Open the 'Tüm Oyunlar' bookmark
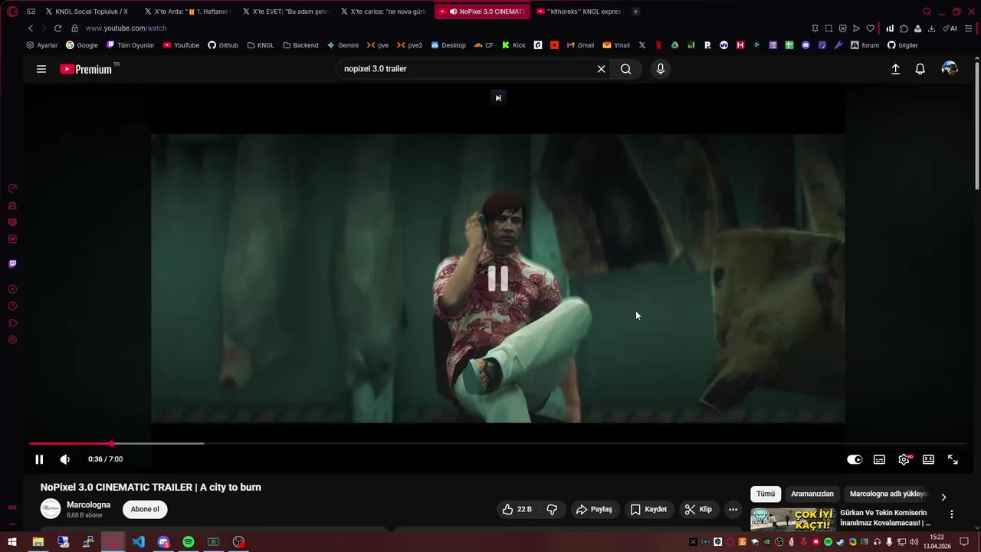 coord(130,45)
